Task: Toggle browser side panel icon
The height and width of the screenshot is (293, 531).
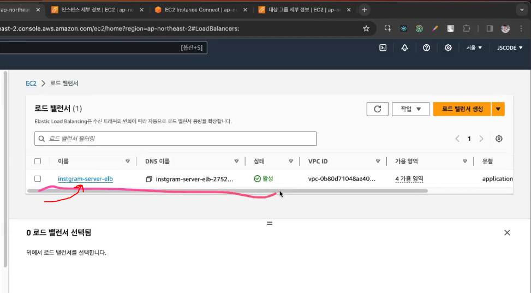Action: tap(490, 28)
